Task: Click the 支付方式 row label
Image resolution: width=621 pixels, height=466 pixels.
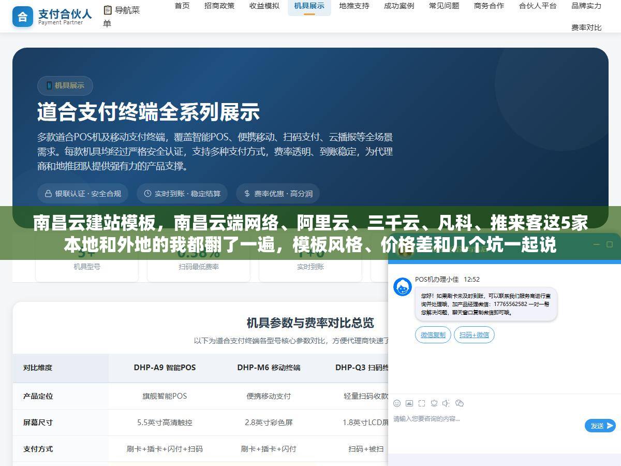Action: [38, 449]
